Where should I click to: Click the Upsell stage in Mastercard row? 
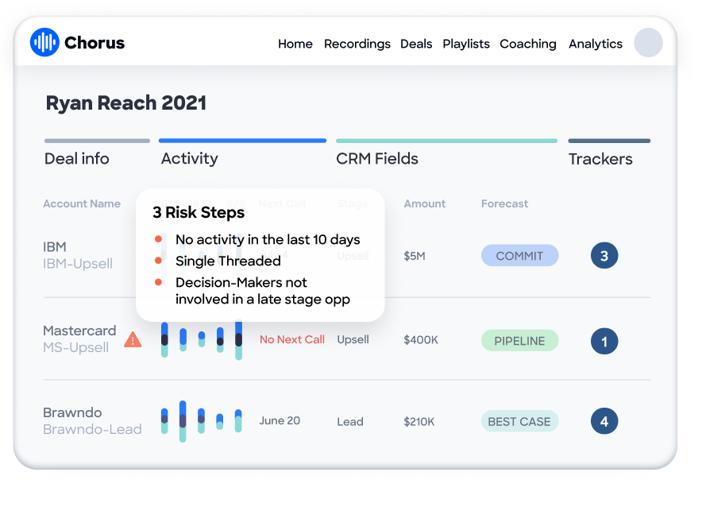pyautogui.click(x=353, y=340)
